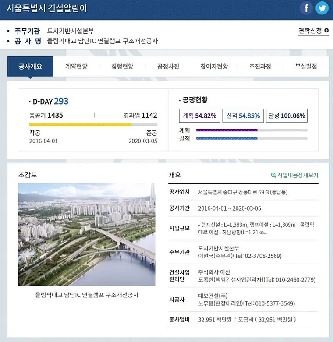Select the 공사개요 tab
Viewport: 333px width, 342px height.
click(x=30, y=66)
